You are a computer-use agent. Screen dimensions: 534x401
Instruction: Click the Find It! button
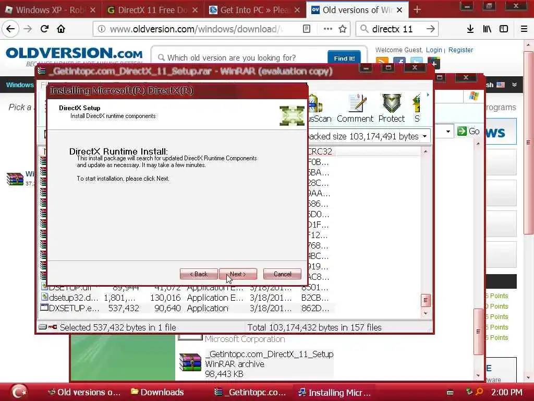point(344,58)
